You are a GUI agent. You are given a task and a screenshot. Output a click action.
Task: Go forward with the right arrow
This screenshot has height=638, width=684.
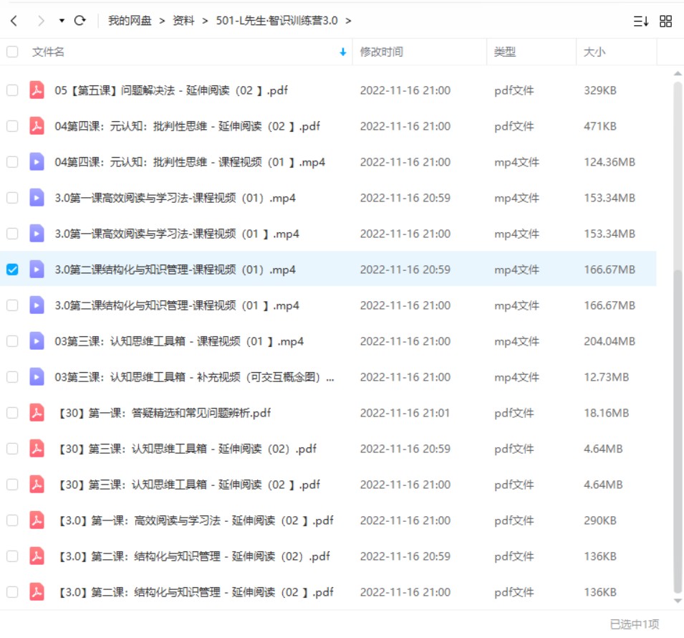[41, 21]
